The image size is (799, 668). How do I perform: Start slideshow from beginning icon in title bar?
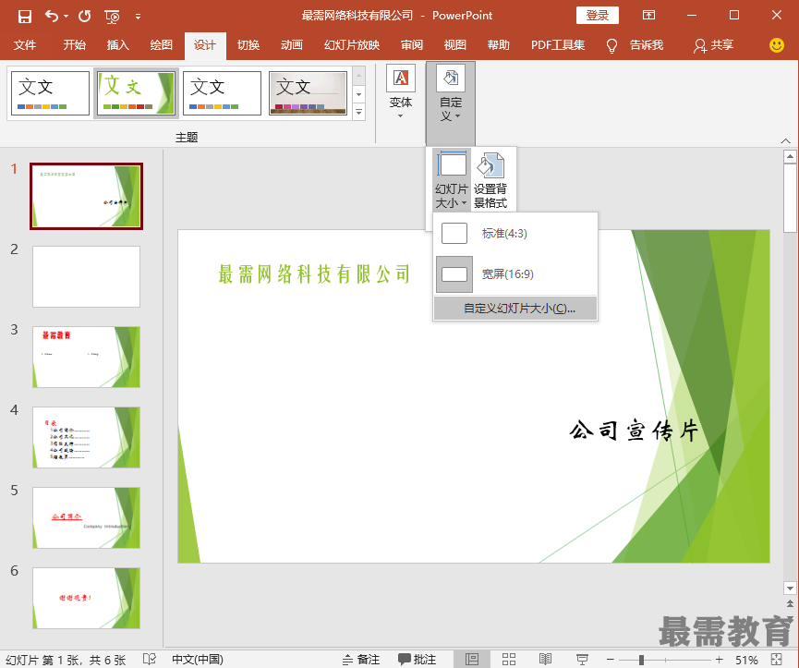tap(112, 17)
